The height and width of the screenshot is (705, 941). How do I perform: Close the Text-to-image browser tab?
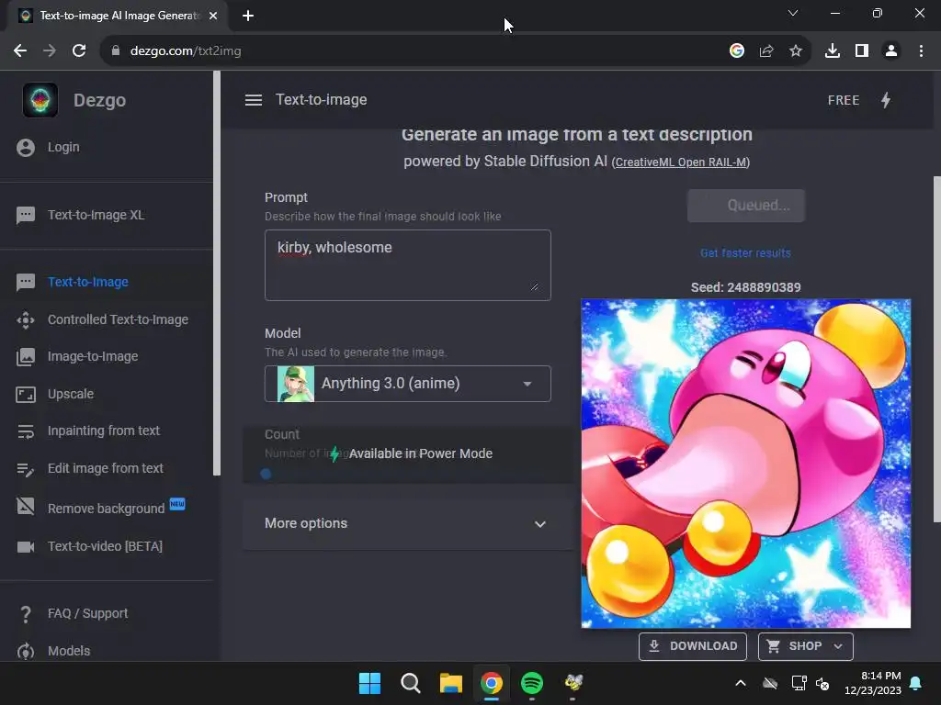coord(213,16)
